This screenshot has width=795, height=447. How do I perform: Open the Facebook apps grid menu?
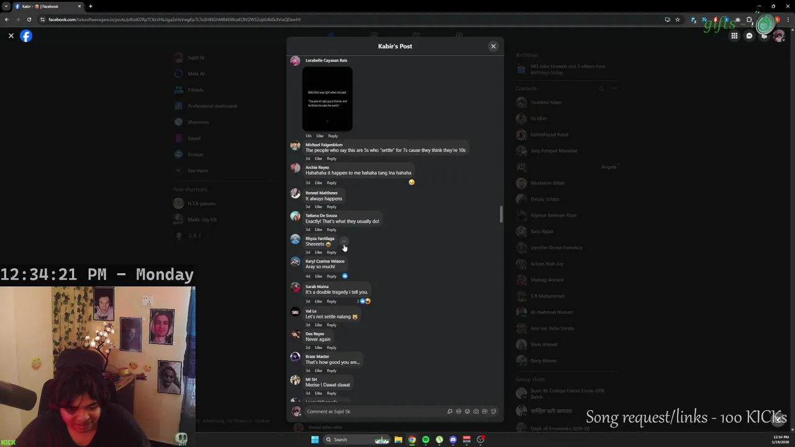(734, 36)
